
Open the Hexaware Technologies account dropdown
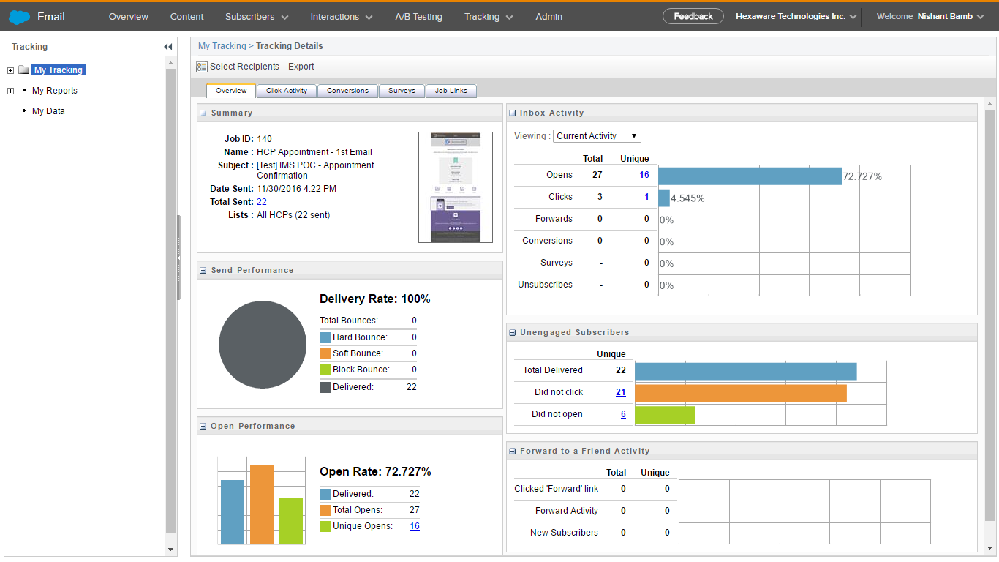(x=796, y=17)
